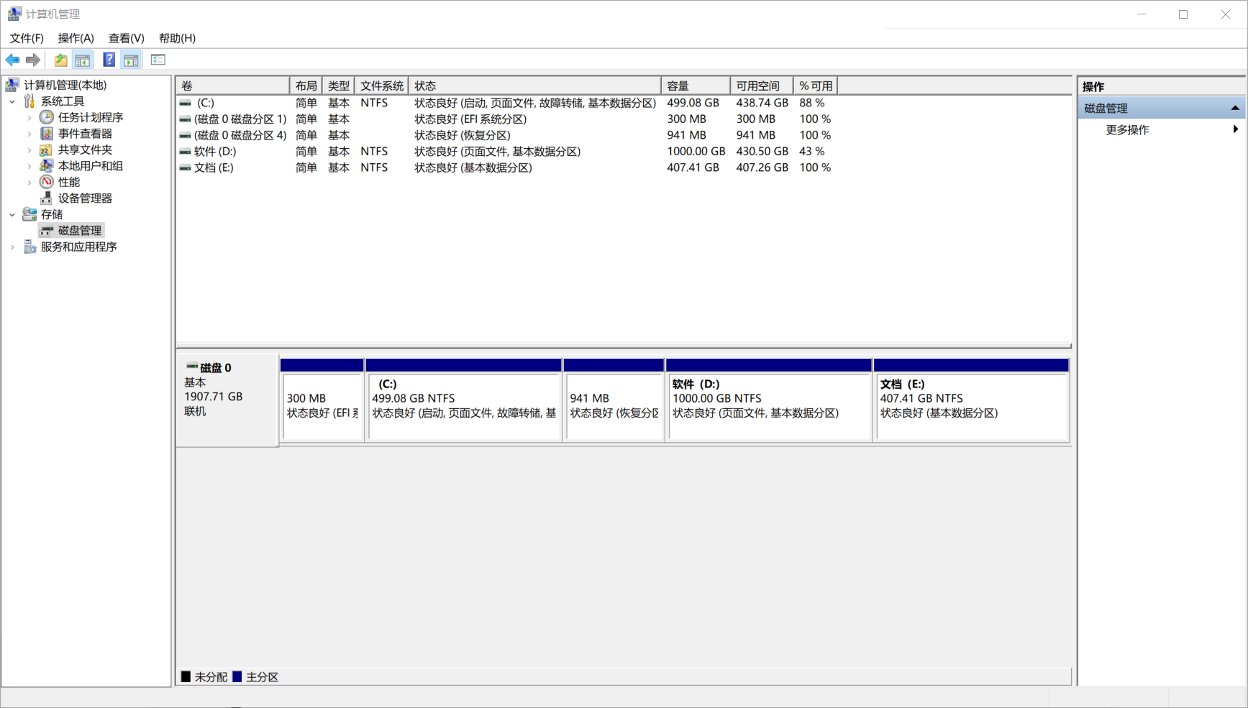This screenshot has height=708, width=1248.
Task: Open the 文件(F) menu
Action: pos(27,38)
